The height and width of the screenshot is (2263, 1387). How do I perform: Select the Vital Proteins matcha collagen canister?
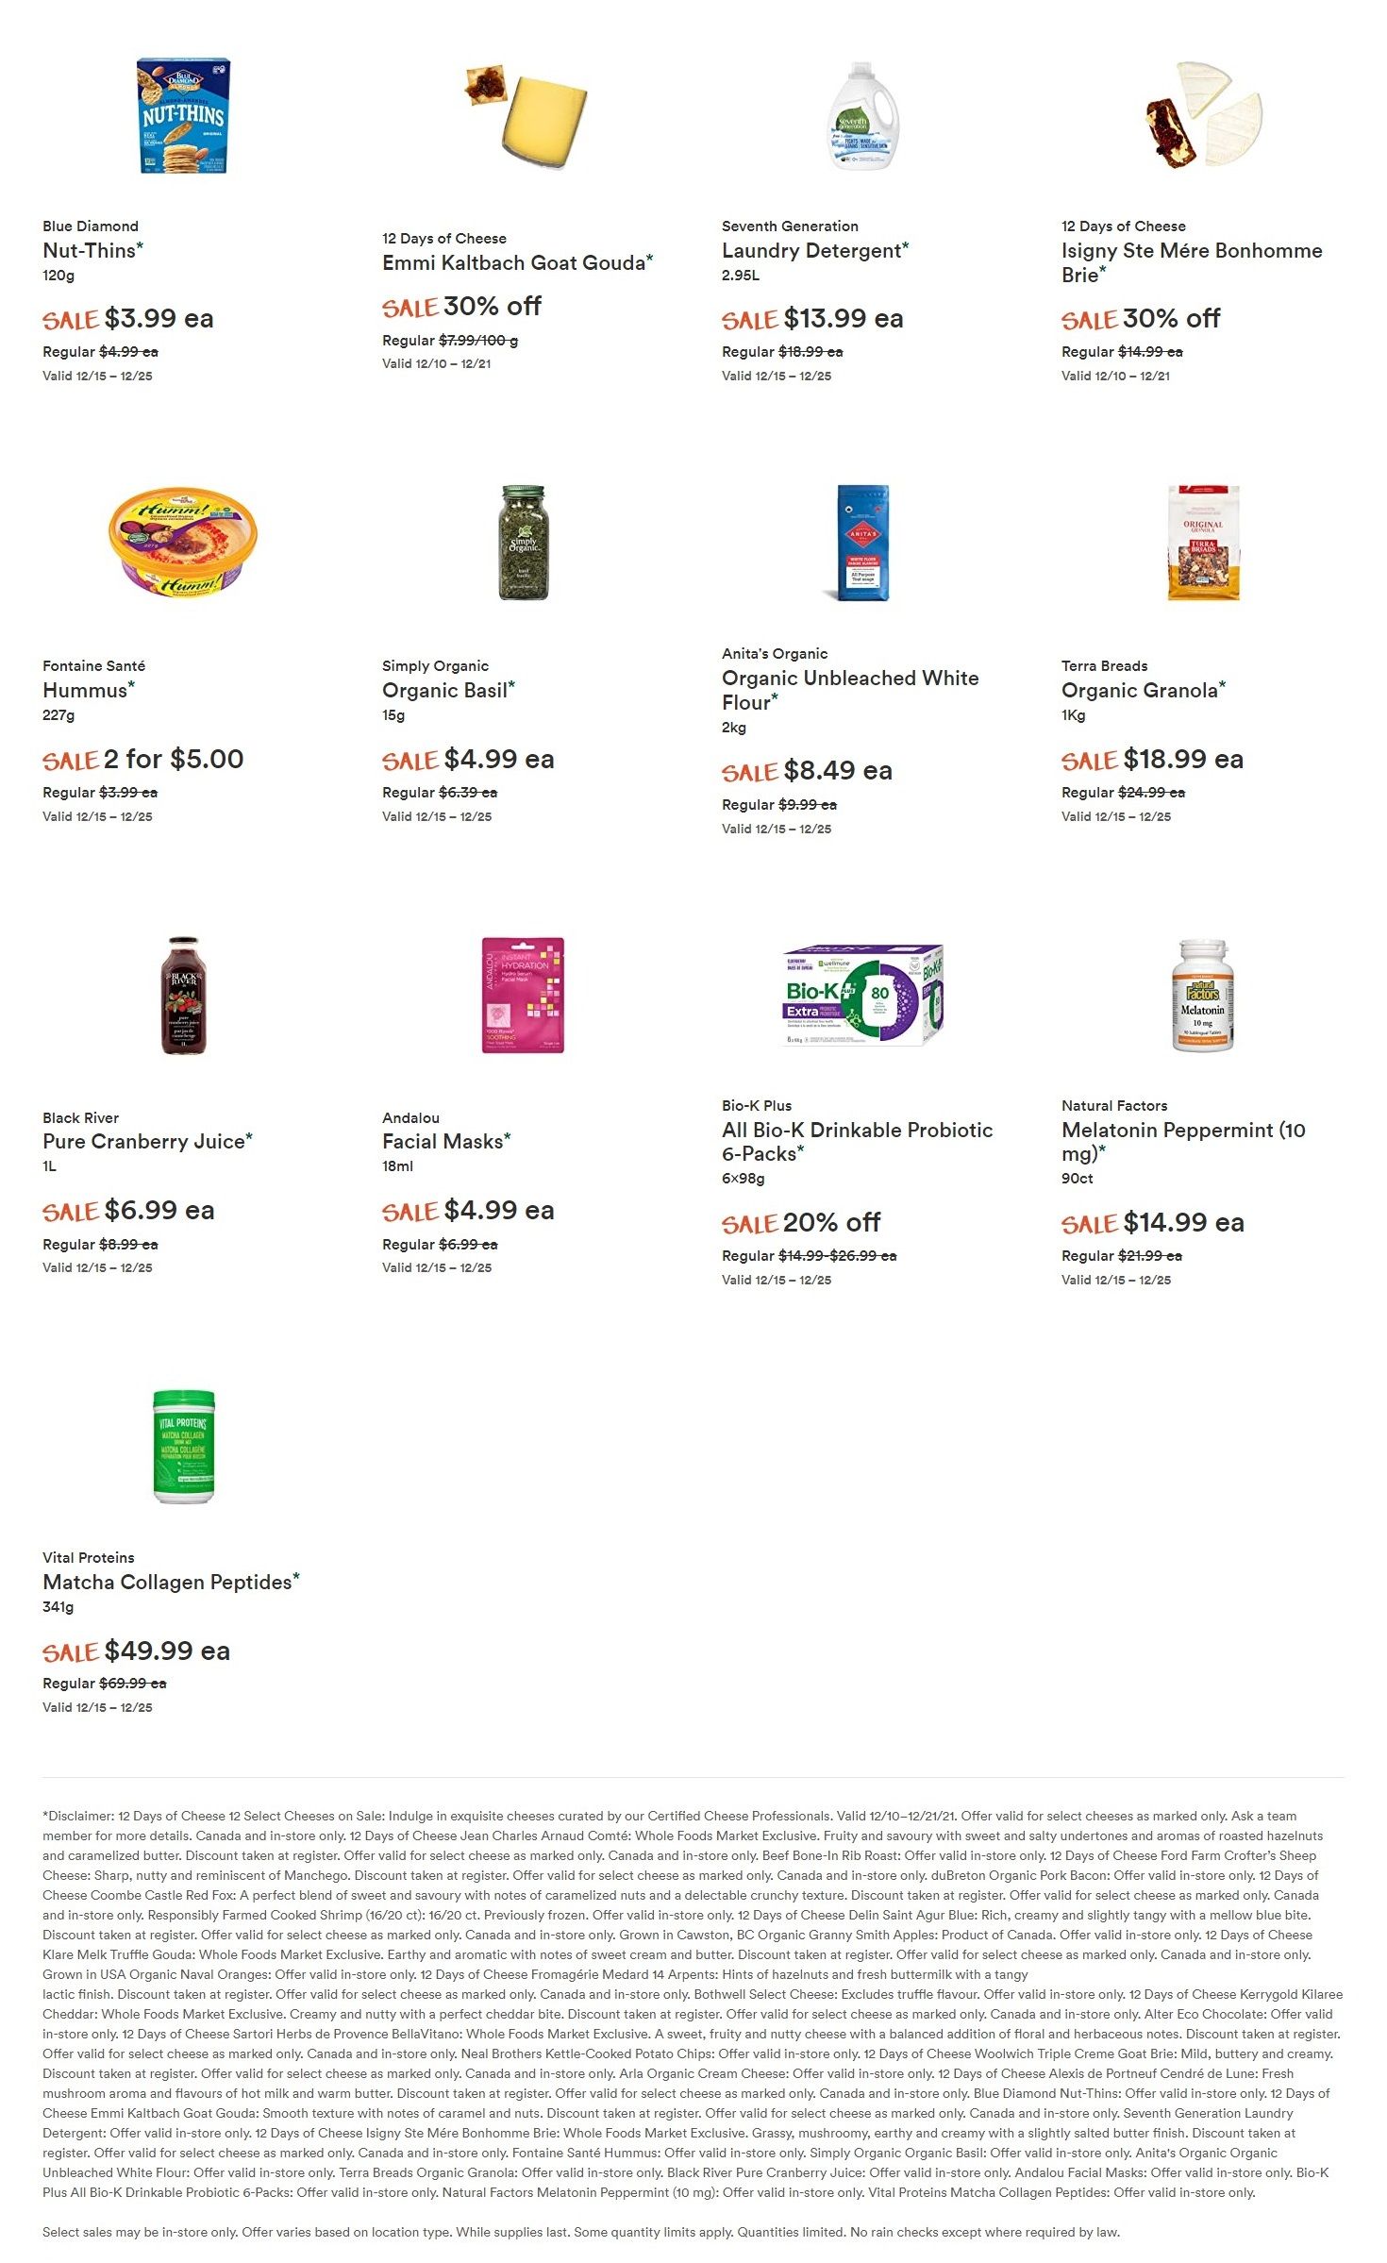[183, 1446]
